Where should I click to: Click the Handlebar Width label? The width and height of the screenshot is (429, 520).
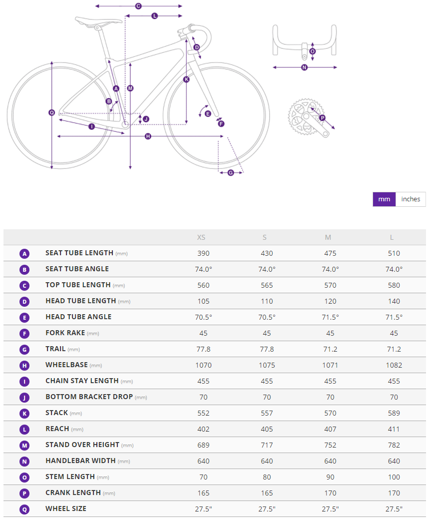click(x=80, y=461)
